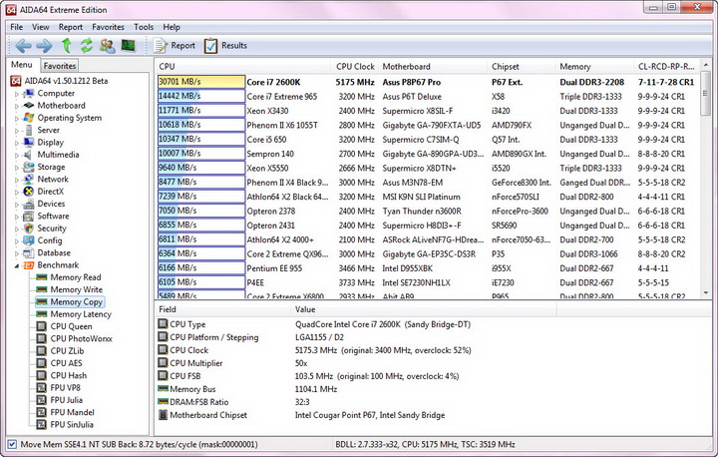Open the View menu
Image resolution: width=718 pixels, height=457 pixels.
pos(40,27)
